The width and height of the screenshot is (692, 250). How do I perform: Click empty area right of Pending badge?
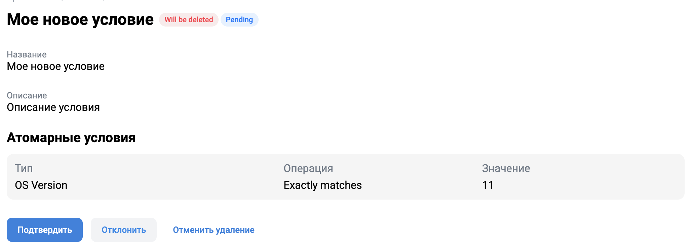coord(471,19)
